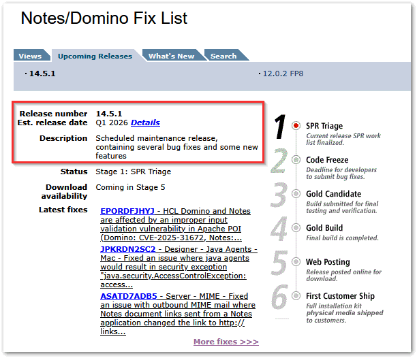This screenshot has width=417, height=358.
Task: Click the Q1 2026 release date value
Action: pyautogui.click(x=112, y=123)
